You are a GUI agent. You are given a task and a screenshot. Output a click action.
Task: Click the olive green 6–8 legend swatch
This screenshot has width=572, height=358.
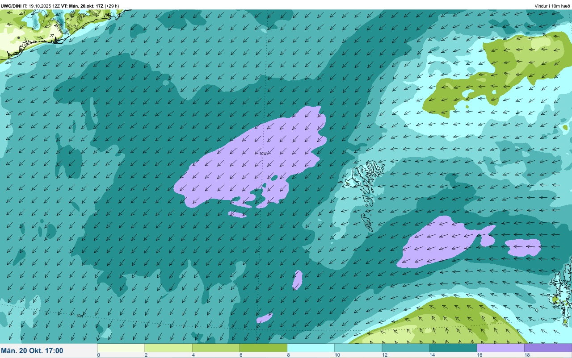pos(263,348)
